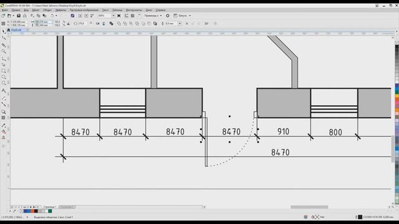The image size is (399, 224).
Task: Open the Правка (Edit) menu
Action: pyautogui.click(x=16, y=10)
